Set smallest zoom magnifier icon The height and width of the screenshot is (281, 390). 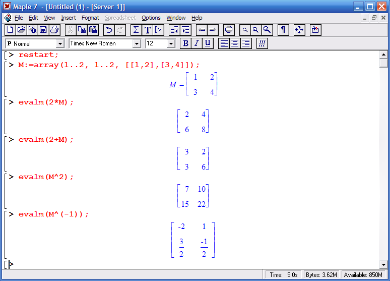[x=245, y=30]
